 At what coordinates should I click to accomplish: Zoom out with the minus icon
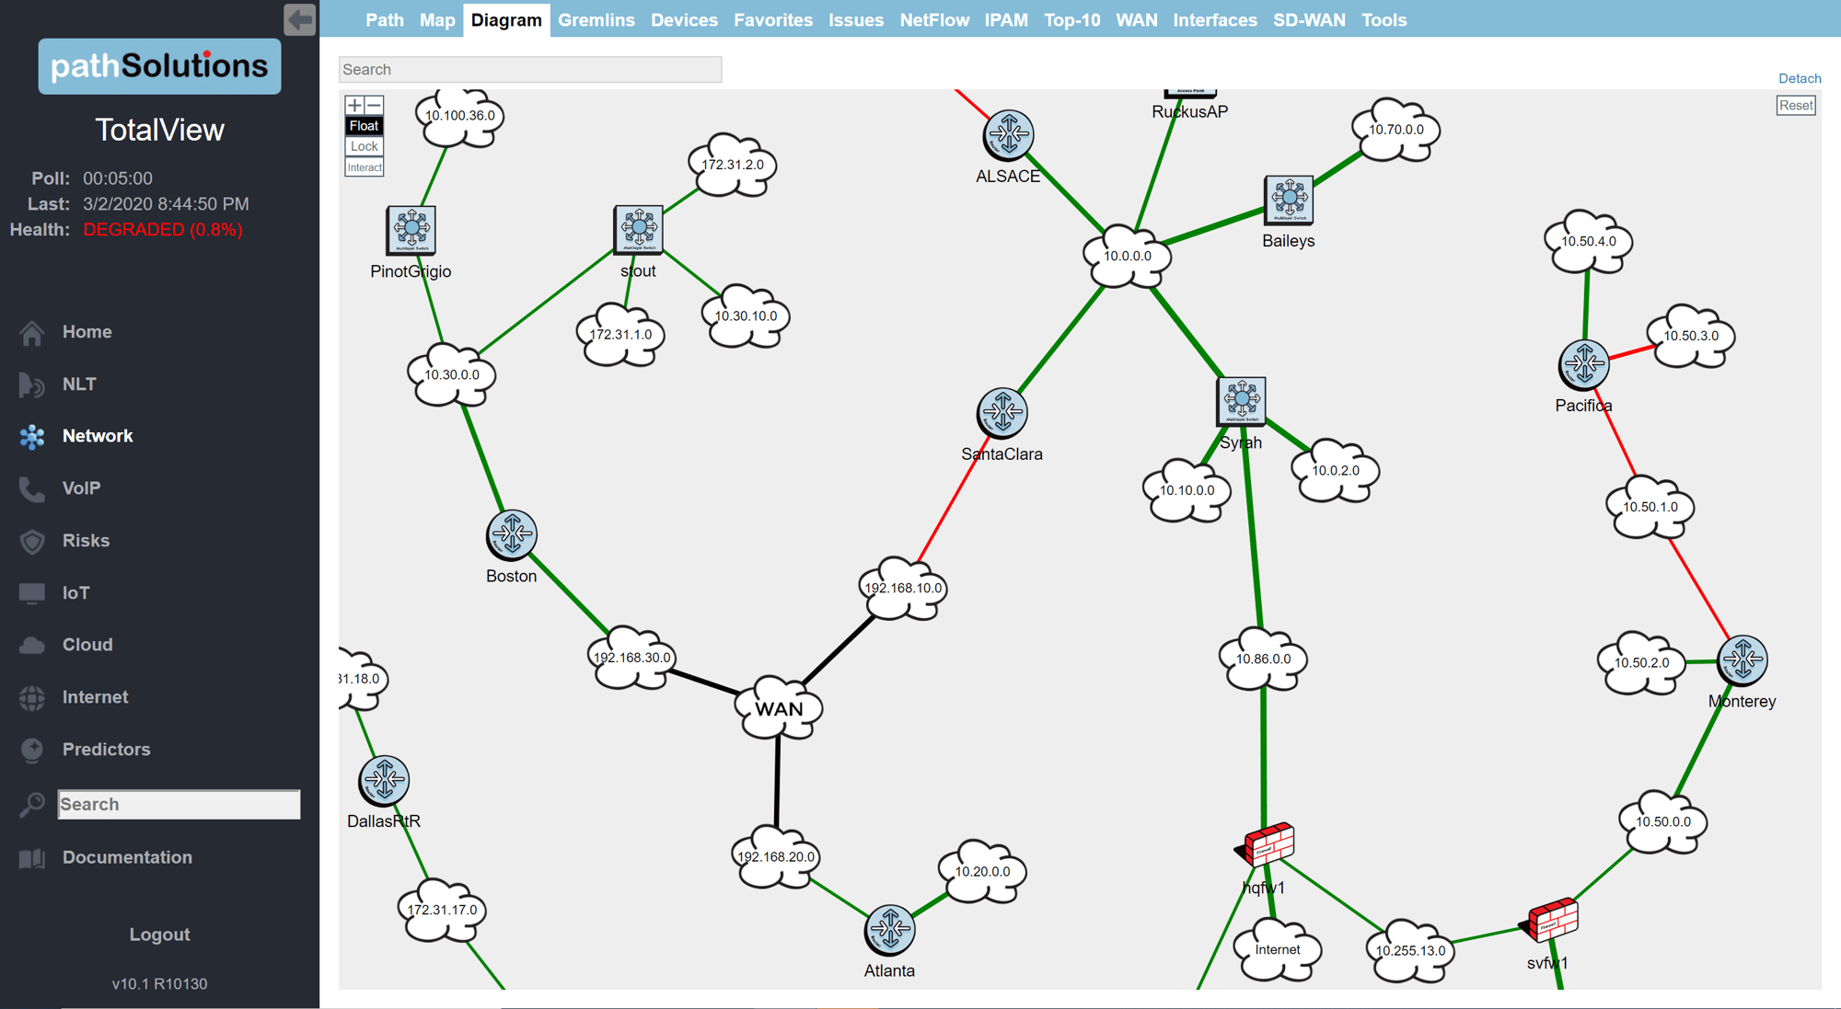[374, 105]
